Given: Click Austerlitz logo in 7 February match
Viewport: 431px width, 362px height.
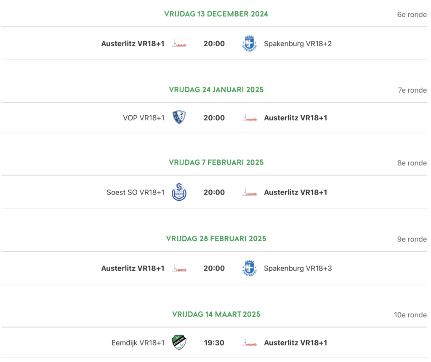Looking at the screenshot, I should coord(250,192).
